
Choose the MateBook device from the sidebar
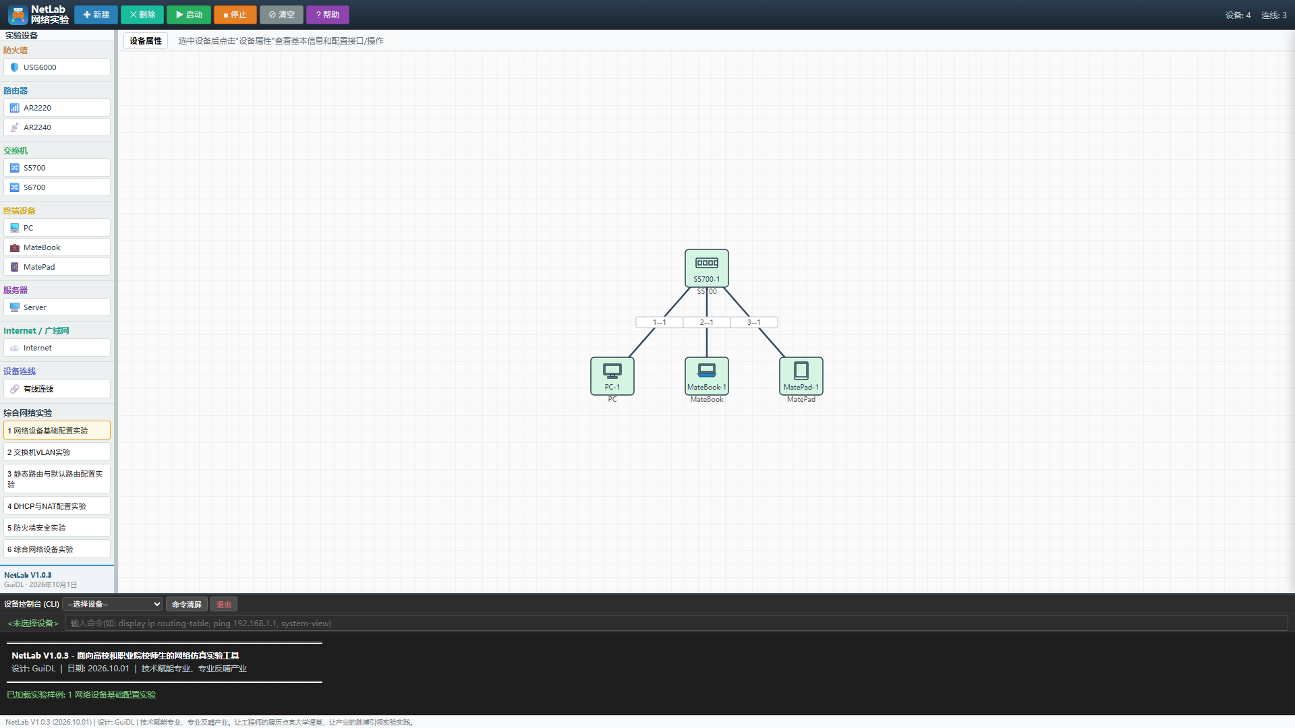click(57, 247)
